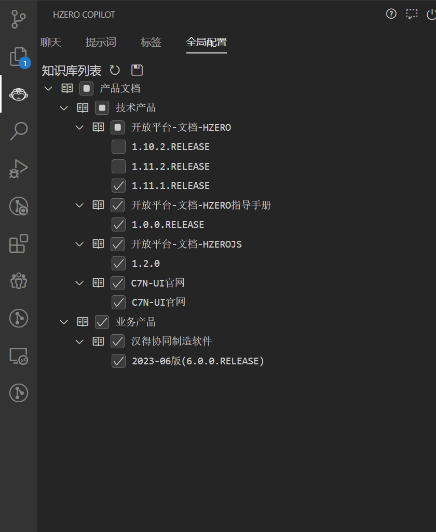The height and width of the screenshot is (532, 436).
Task: Open the Search magnifier in activity bar
Action: point(19,131)
